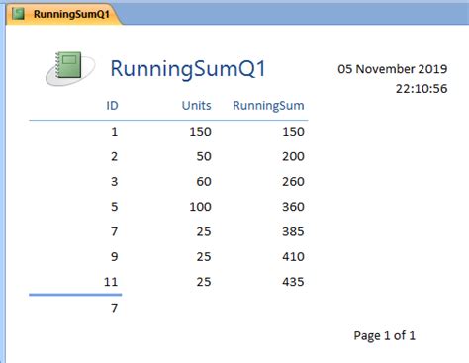Click ID value 3

tap(115, 182)
